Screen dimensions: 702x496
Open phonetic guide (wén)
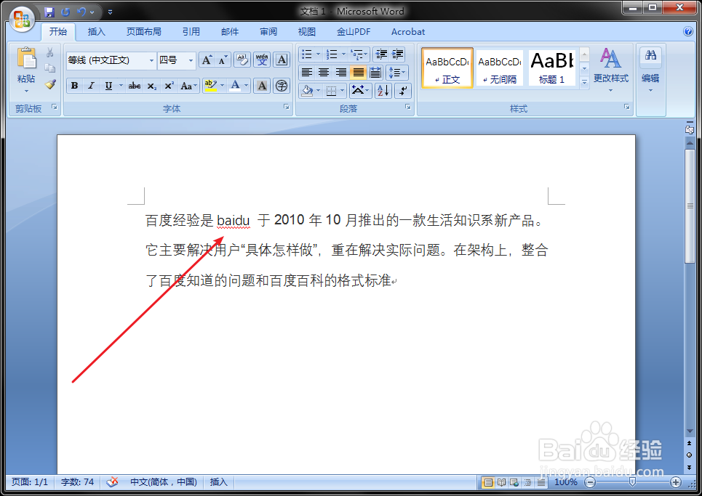click(262, 60)
